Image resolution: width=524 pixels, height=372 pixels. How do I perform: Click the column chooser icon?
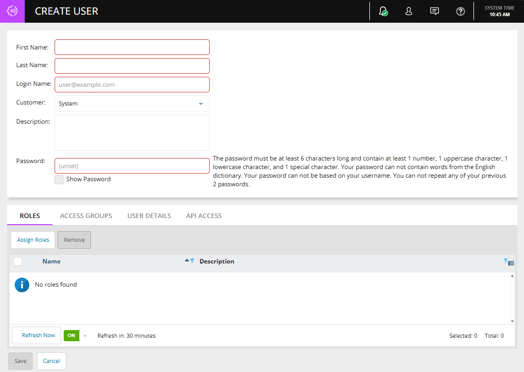[x=511, y=262]
